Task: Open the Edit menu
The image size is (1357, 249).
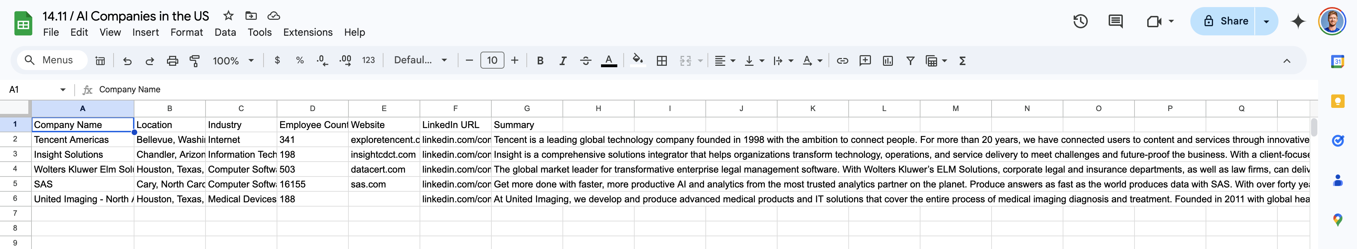Action: pos(79,32)
